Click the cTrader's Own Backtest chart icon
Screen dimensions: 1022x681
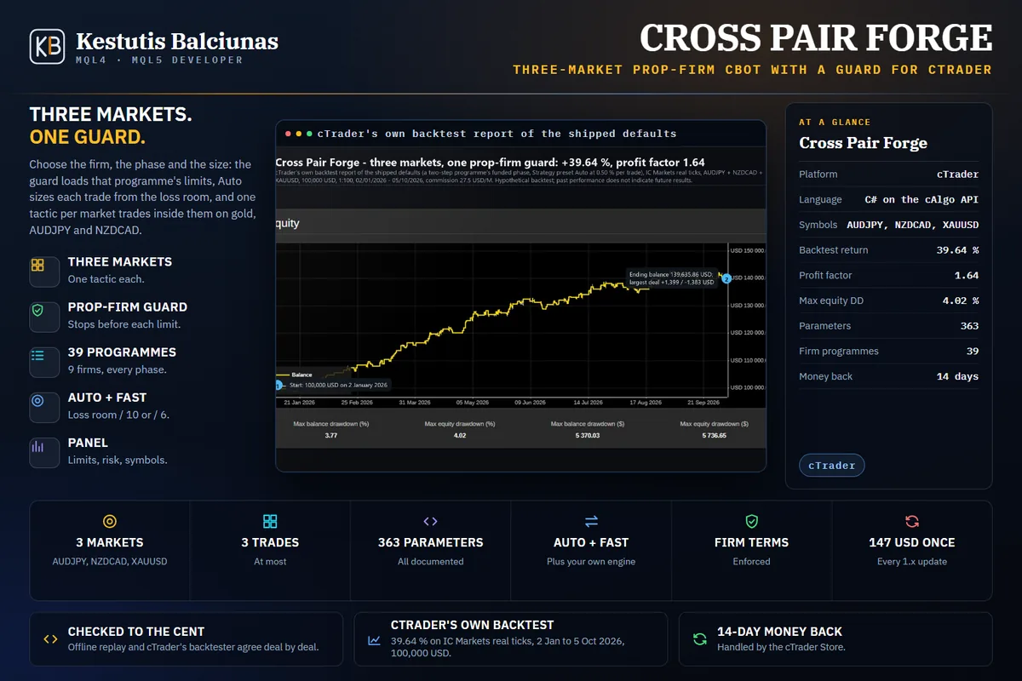point(374,639)
